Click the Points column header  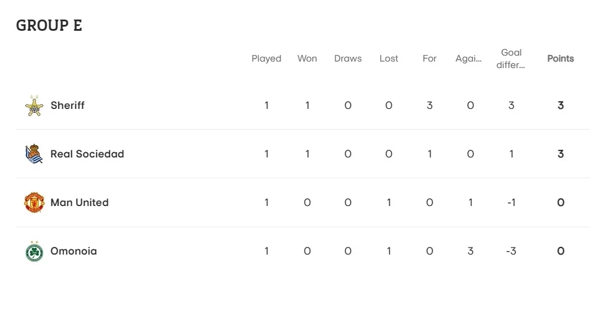pos(561,59)
